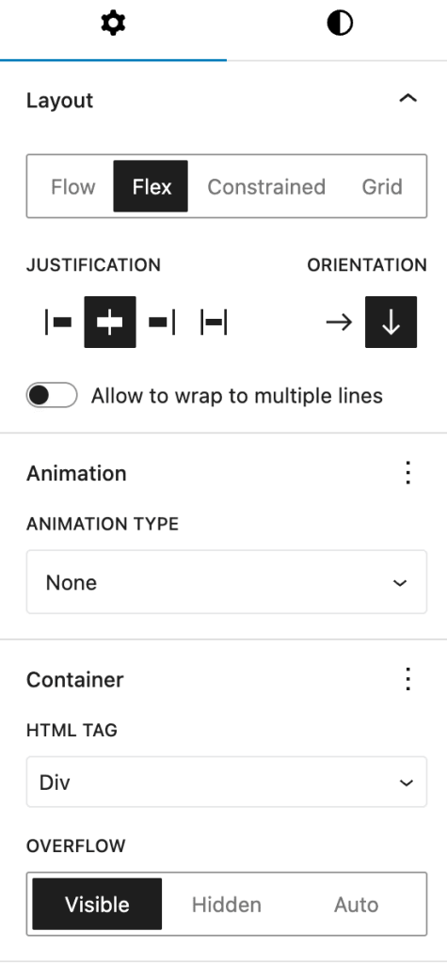447x963 pixels.
Task: Collapse the Layout panel chevron
Action: (x=407, y=98)
